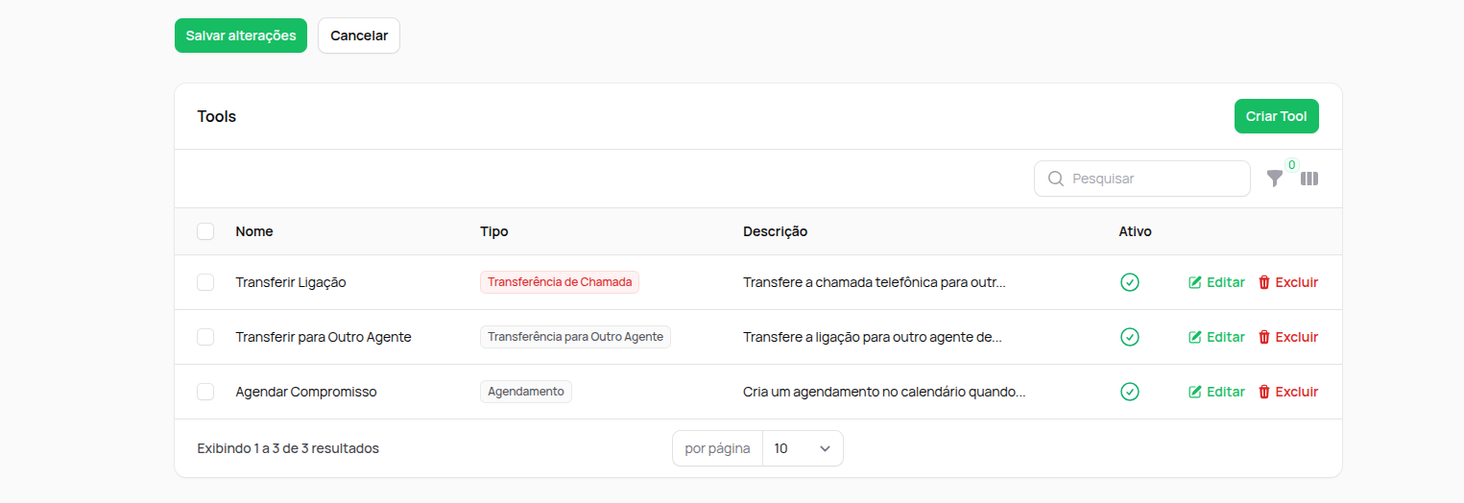The image size is (1464, 503).
Task: Edit the Transferir para Outro Agente tool
Action: pos(1216,337)
